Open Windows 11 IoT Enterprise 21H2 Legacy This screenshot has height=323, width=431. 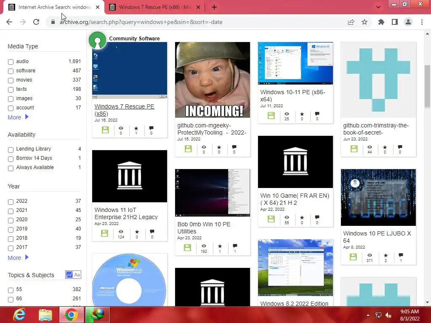(126, 213)
